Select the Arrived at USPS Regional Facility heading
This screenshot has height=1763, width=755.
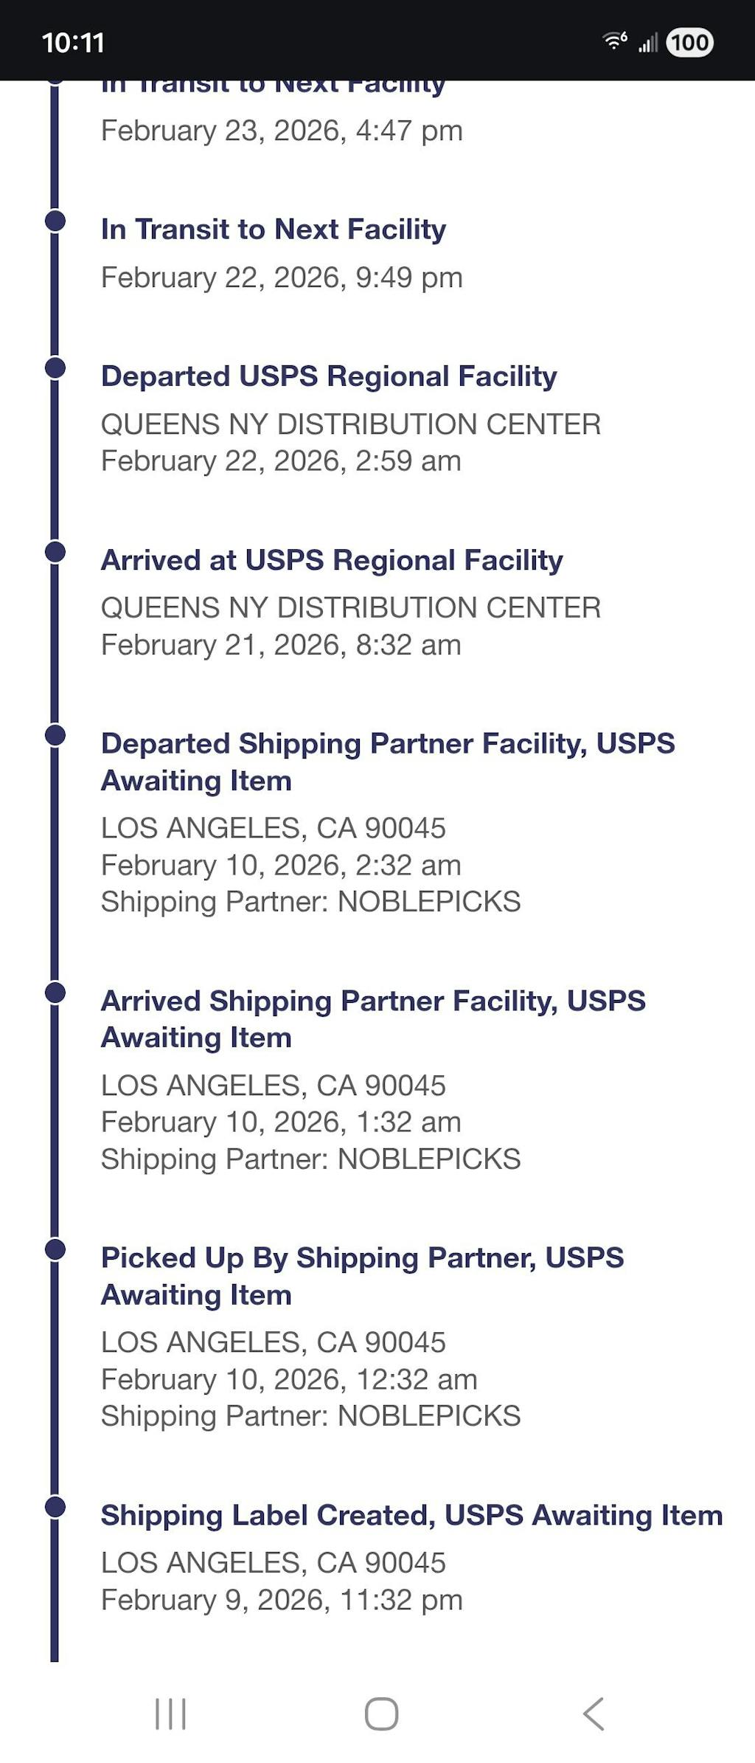pos(332,560)
